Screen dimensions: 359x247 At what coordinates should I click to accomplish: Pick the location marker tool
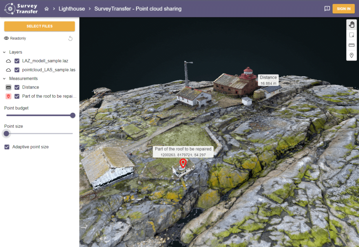click(351, 55)
